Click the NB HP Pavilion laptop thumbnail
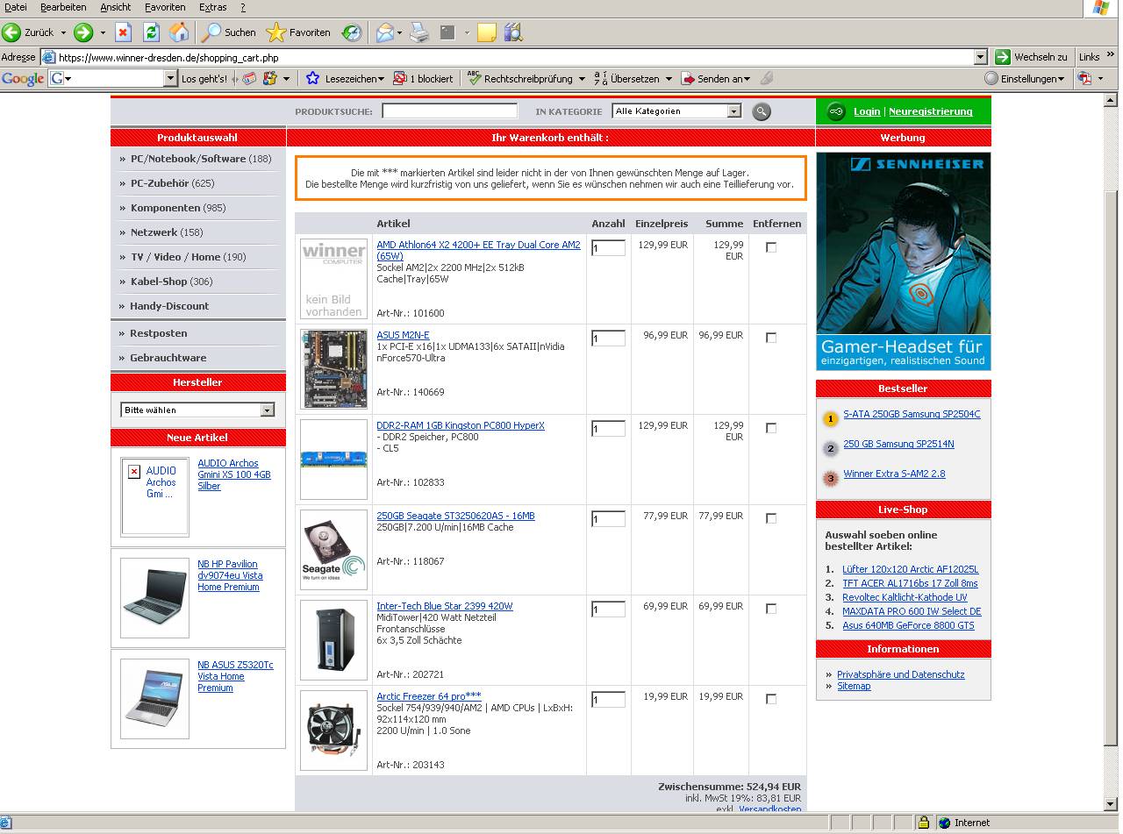 [x=155, y=598]
